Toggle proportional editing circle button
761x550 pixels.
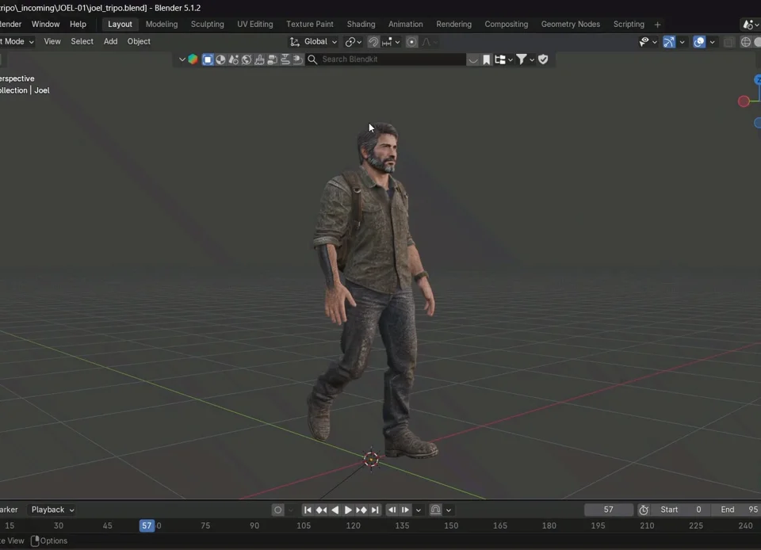point(411,42)
